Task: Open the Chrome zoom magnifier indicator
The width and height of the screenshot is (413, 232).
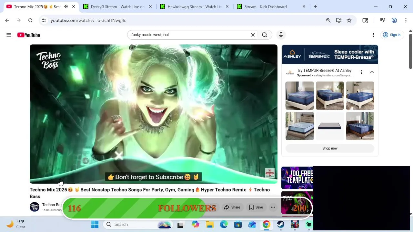Action: [x=328, y=20]
